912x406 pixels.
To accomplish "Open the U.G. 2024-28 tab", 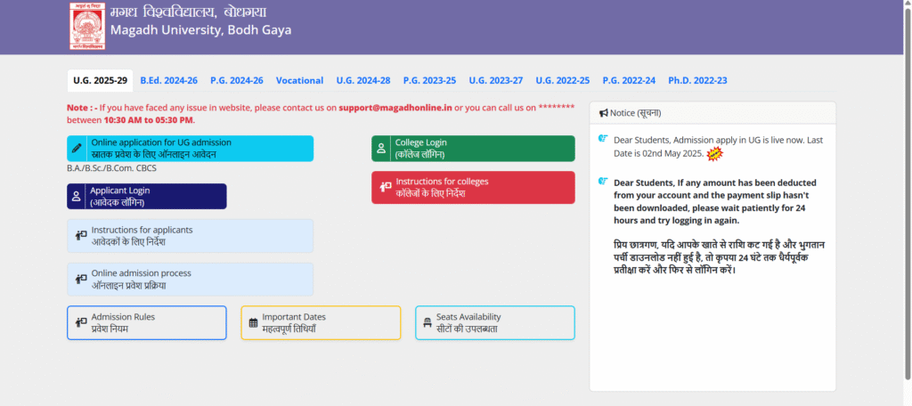I will click(362, 80).
